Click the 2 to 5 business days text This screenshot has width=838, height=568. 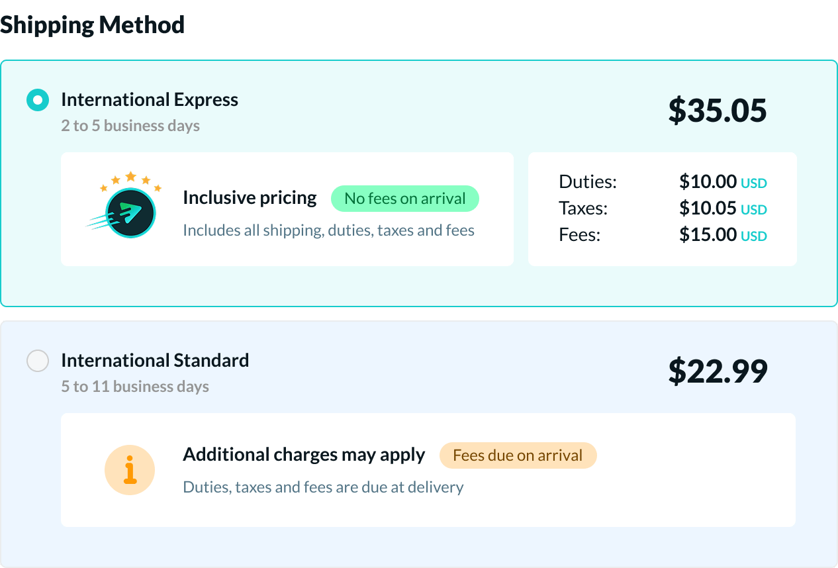(130, 126)
